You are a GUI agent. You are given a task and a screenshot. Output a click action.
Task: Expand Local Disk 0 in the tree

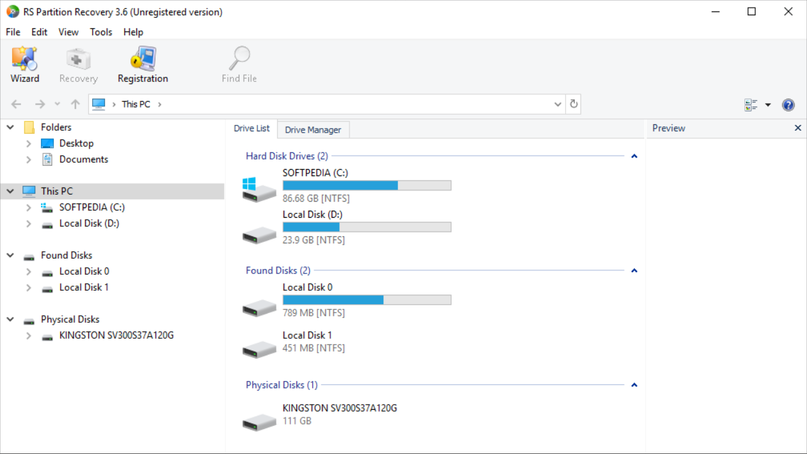pos(29,272)
